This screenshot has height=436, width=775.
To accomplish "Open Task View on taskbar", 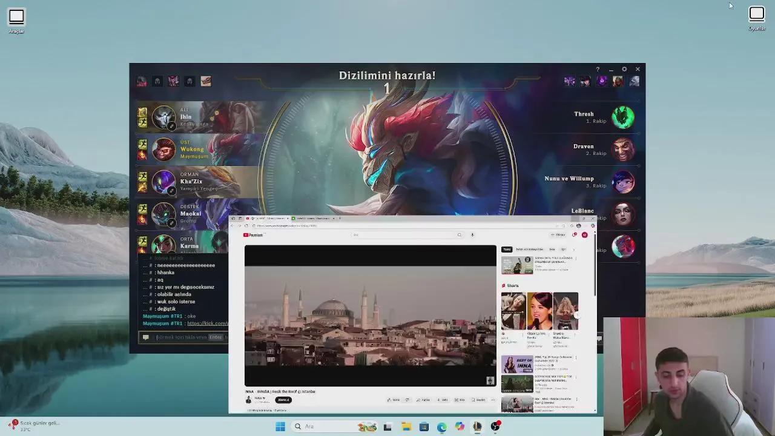I will [387, 426].
